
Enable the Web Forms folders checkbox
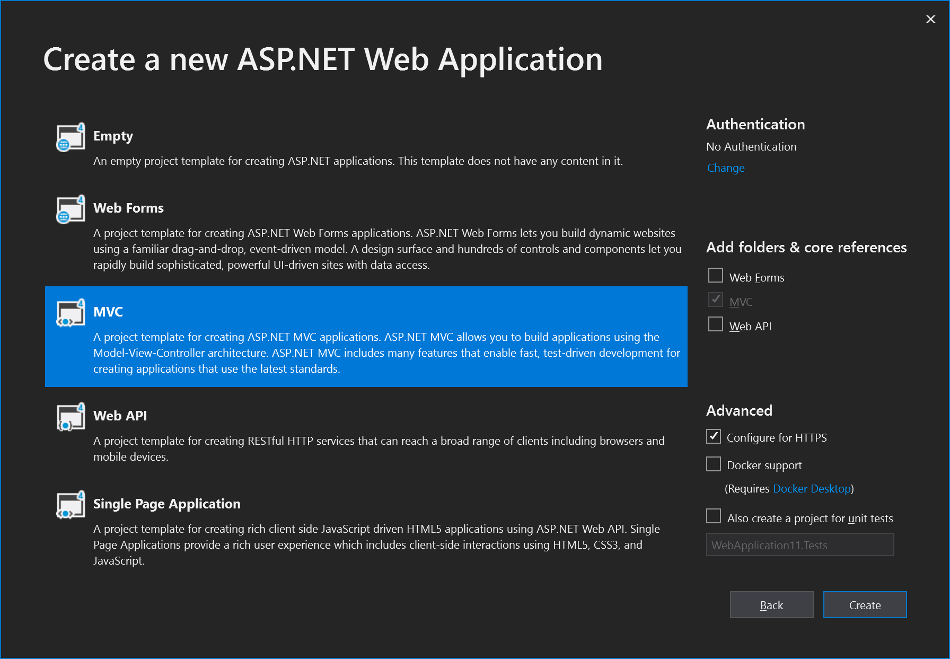(715, 276)
